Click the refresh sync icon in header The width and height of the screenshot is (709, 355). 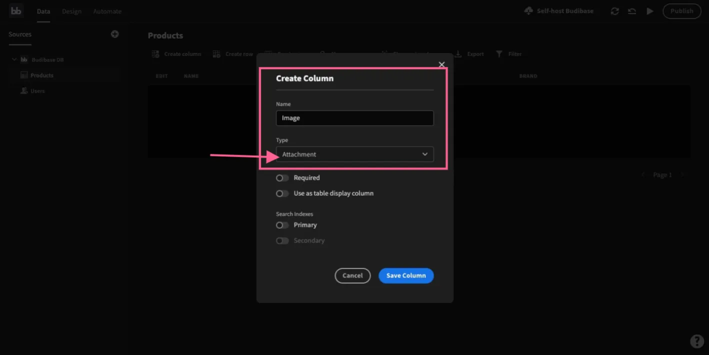pyautogui.click(x=615, y=11)
